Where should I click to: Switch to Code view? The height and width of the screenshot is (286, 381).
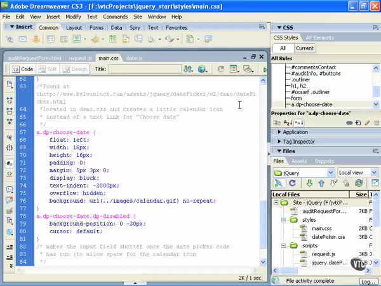point(23,69)
